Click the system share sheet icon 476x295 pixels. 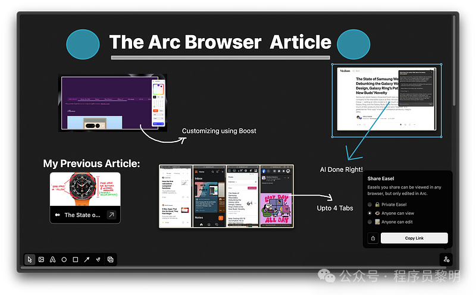point(373,238)
